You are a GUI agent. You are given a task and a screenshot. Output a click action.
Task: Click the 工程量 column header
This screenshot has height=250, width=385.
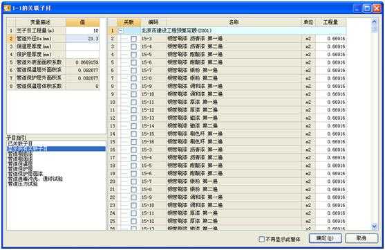pos(330,22)
